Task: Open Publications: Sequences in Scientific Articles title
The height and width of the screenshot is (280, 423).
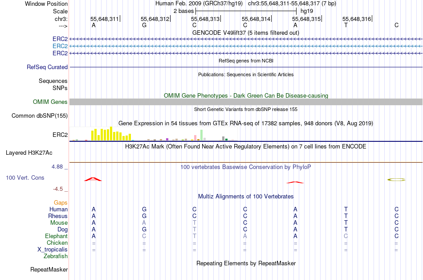Action: coord(246,74)
